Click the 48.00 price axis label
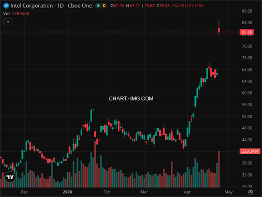Viewport: 262px width, 197px height. 247,128
